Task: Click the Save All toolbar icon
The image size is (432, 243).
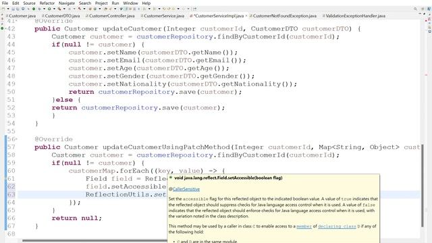Action: [x=18, y=9]
